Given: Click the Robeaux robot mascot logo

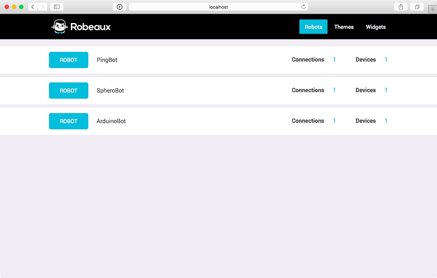Looking at the screenshot, I should pyautogui.click(x=60, y=27).
